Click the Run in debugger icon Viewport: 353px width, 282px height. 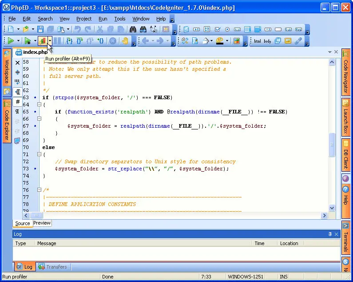tap(28, 41)
